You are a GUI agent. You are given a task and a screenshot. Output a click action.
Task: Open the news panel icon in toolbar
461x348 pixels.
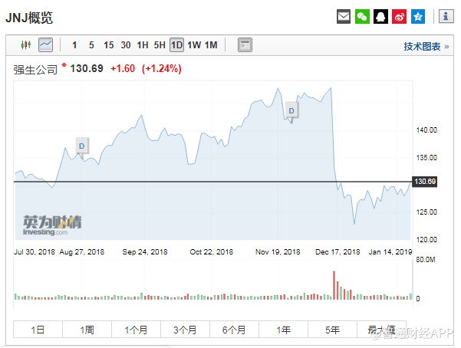pyautogui.click(x=245, y=45)
